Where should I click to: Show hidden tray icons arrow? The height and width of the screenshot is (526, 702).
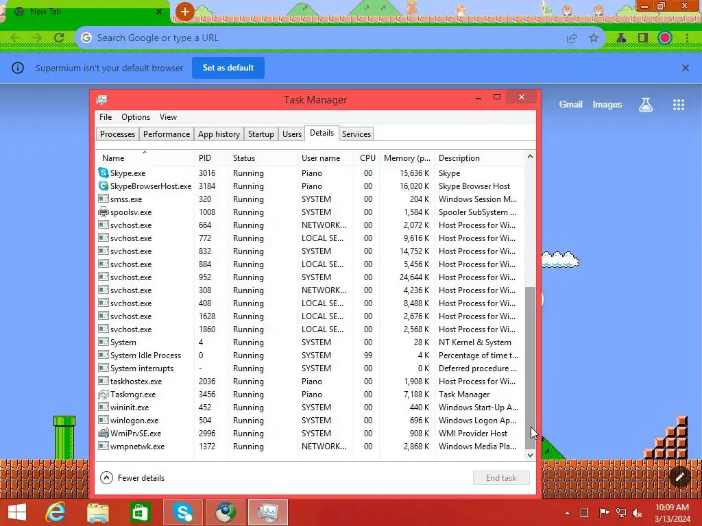[x=567, y=513]
